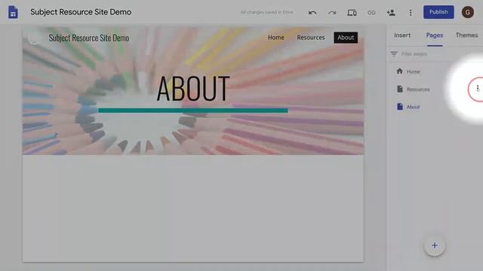Click the home icon beside Home page
Viewport: 483px width, 271px height.
[399, 72]
